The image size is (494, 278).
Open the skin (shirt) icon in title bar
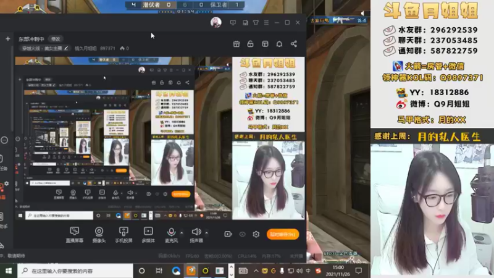coord(256,23)
